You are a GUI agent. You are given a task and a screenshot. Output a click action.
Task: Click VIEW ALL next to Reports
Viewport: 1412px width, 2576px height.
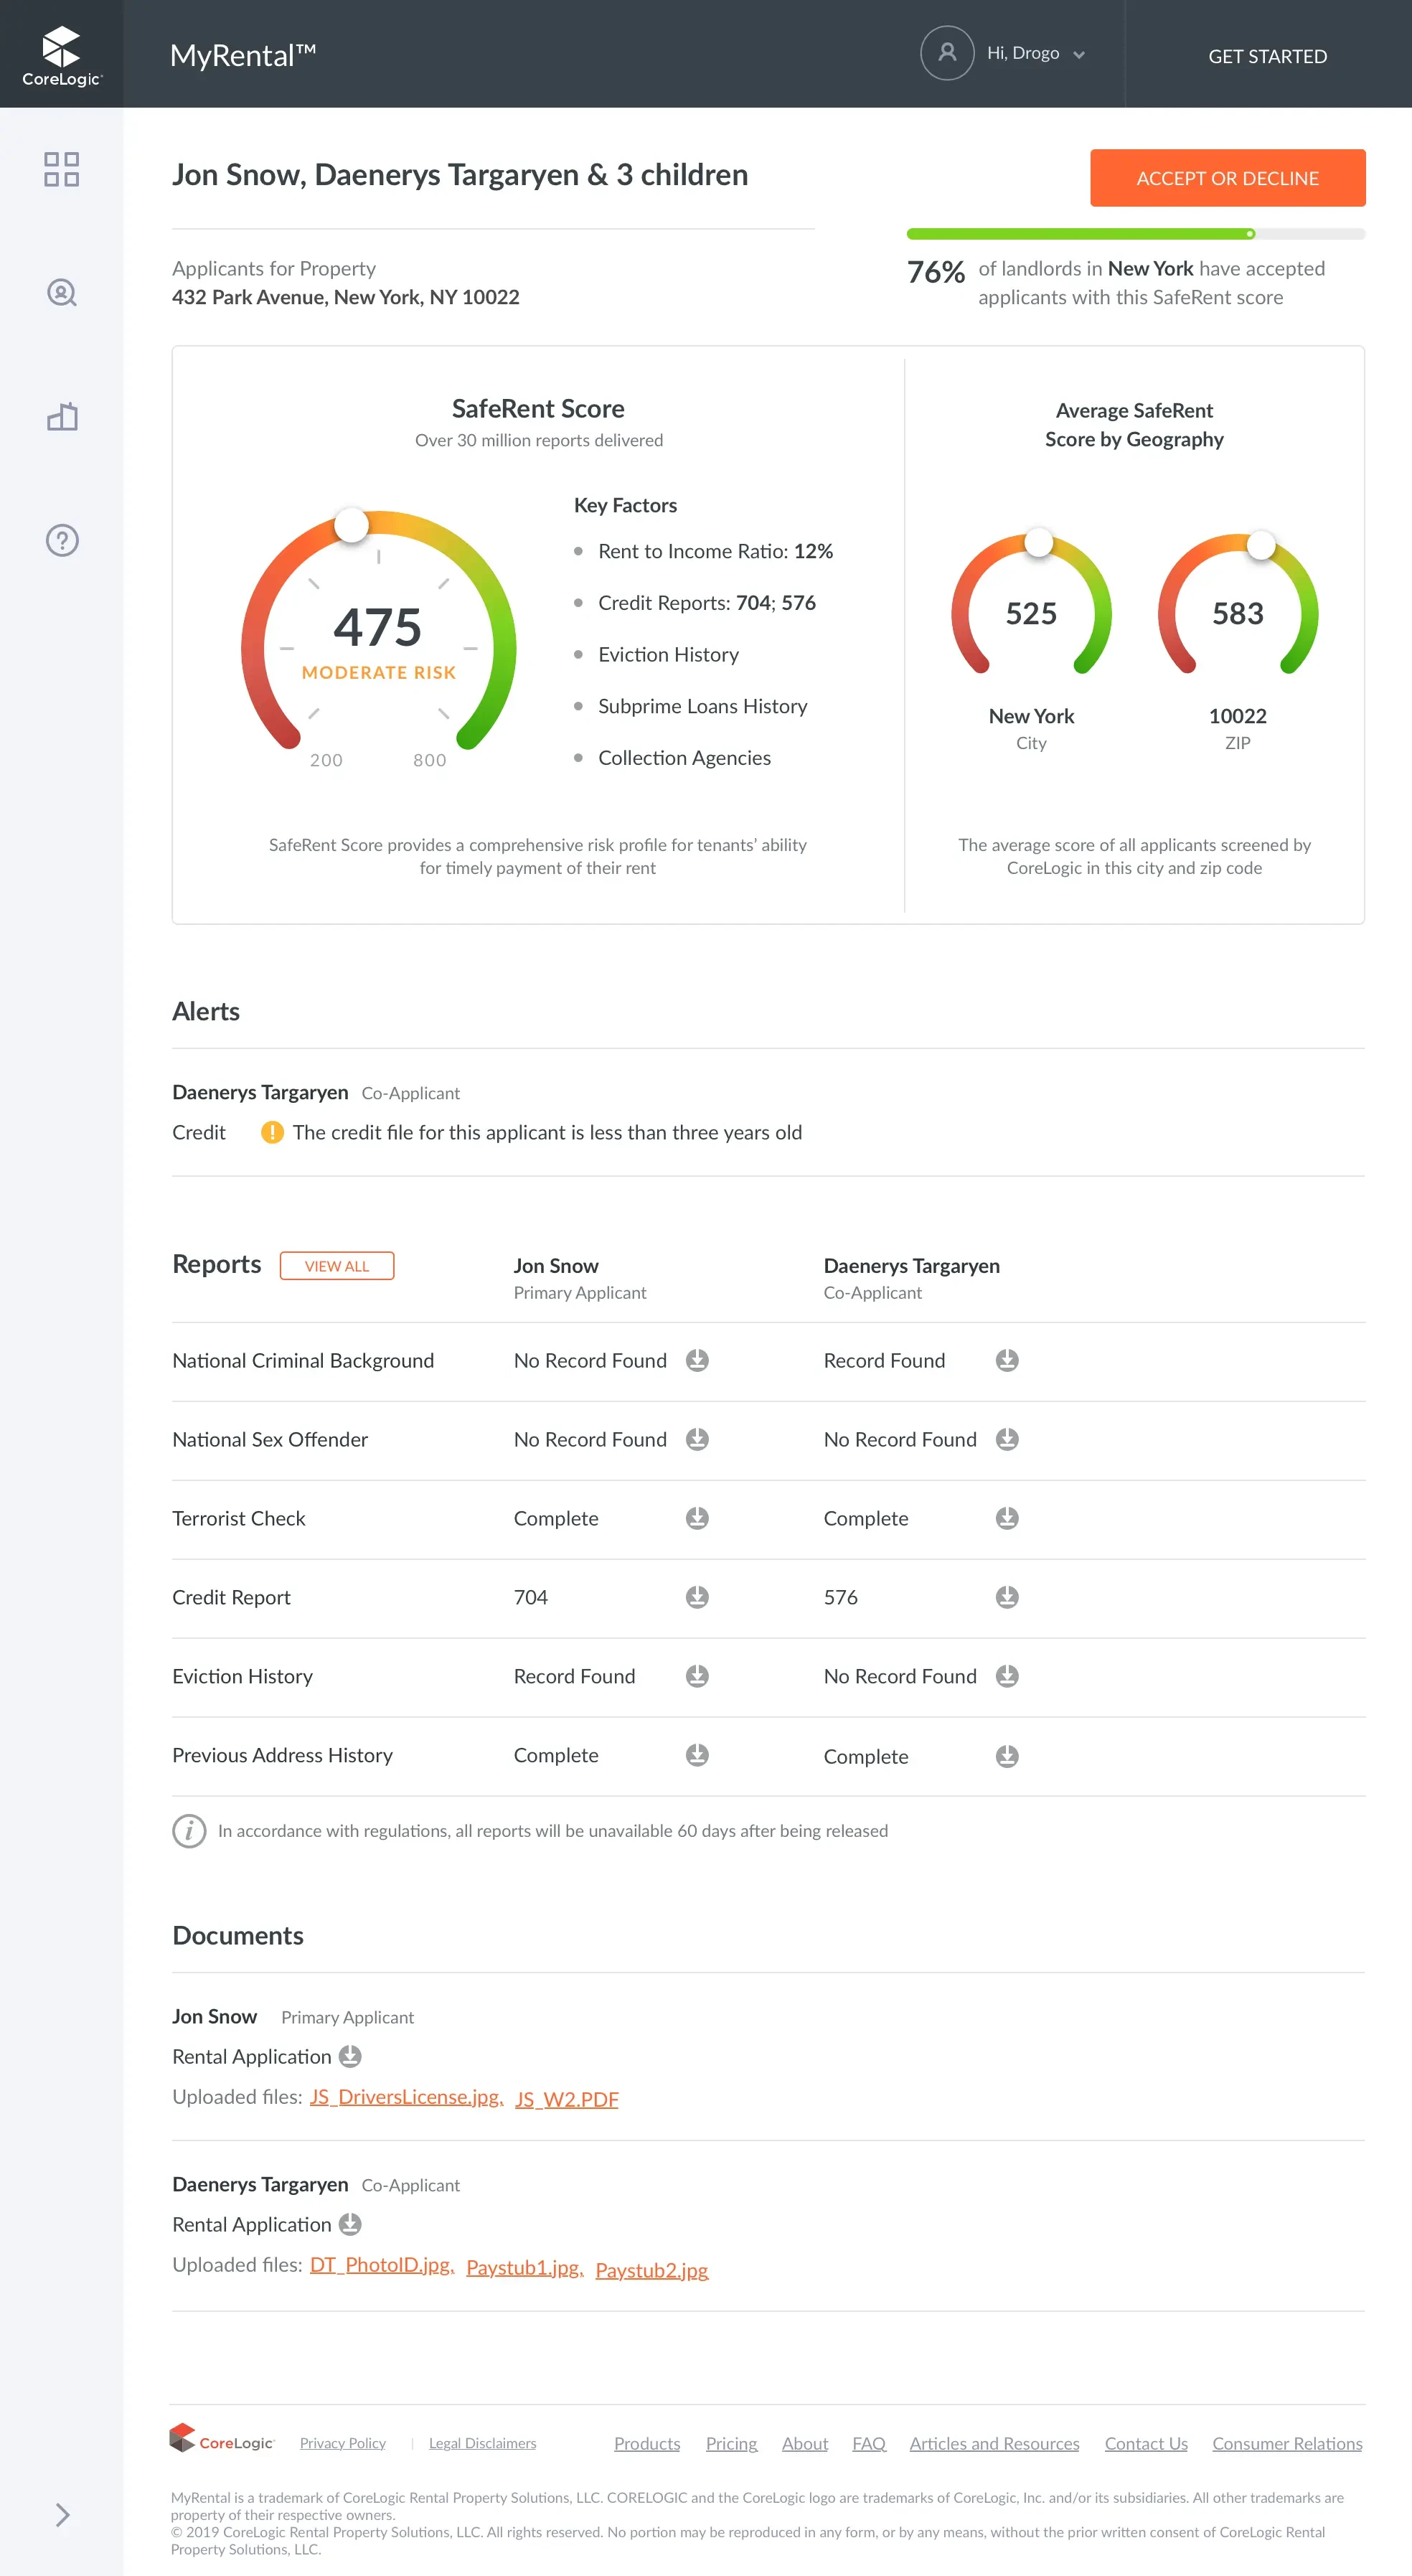click(x=337, y=1265)
